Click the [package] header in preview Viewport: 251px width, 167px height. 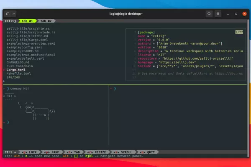(146, 32)
